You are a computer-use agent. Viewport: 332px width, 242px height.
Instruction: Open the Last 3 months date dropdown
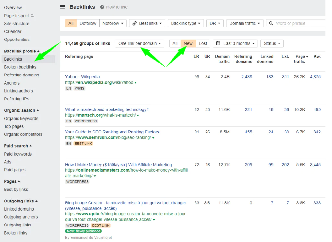[235, 43]
